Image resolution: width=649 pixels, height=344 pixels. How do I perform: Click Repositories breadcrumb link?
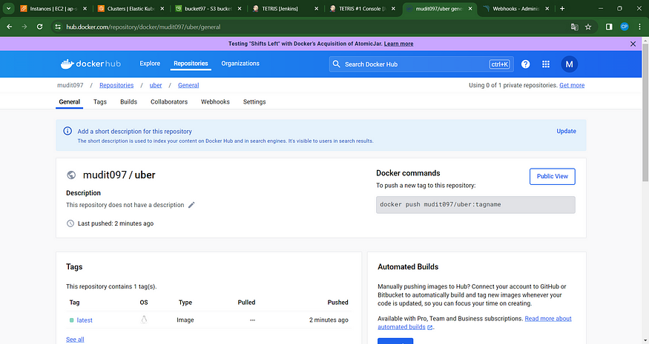pyautogui.click(x=116, y=85)
